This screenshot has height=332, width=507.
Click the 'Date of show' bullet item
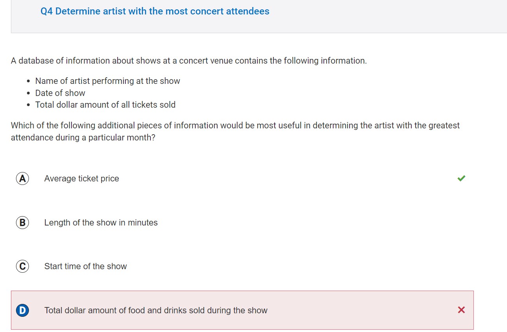coord(60,93)
